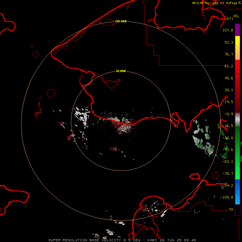
Task: Click the 100 NMI range ring label
Action: [x=121, y=21]
